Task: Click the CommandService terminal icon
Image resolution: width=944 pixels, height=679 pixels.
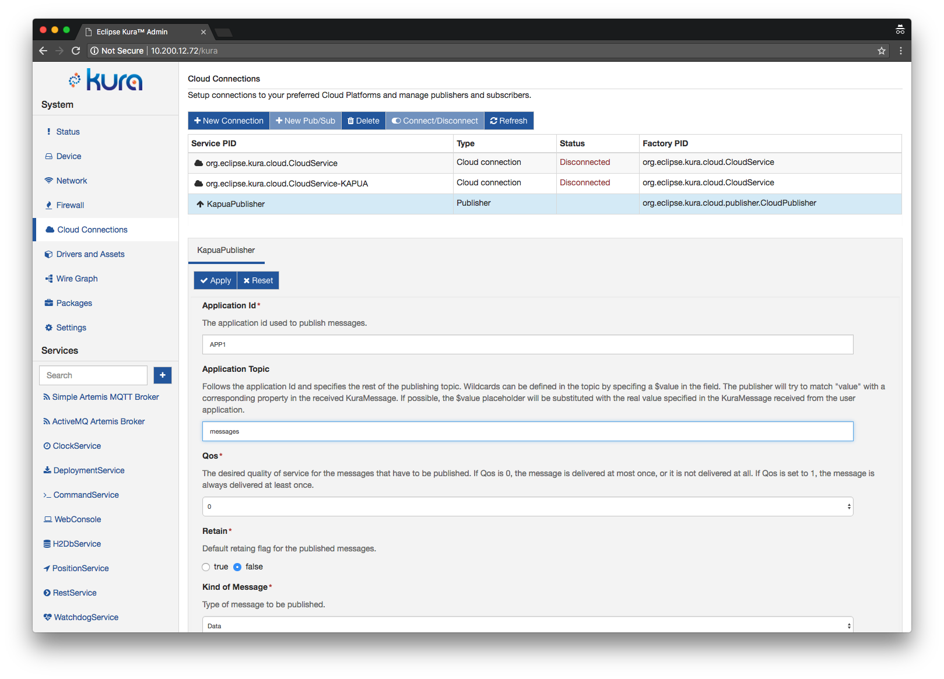Action: click(x=47, y=495)
